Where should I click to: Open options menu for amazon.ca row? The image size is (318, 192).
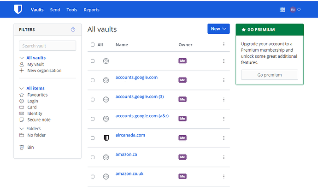(x=224, y=157)
